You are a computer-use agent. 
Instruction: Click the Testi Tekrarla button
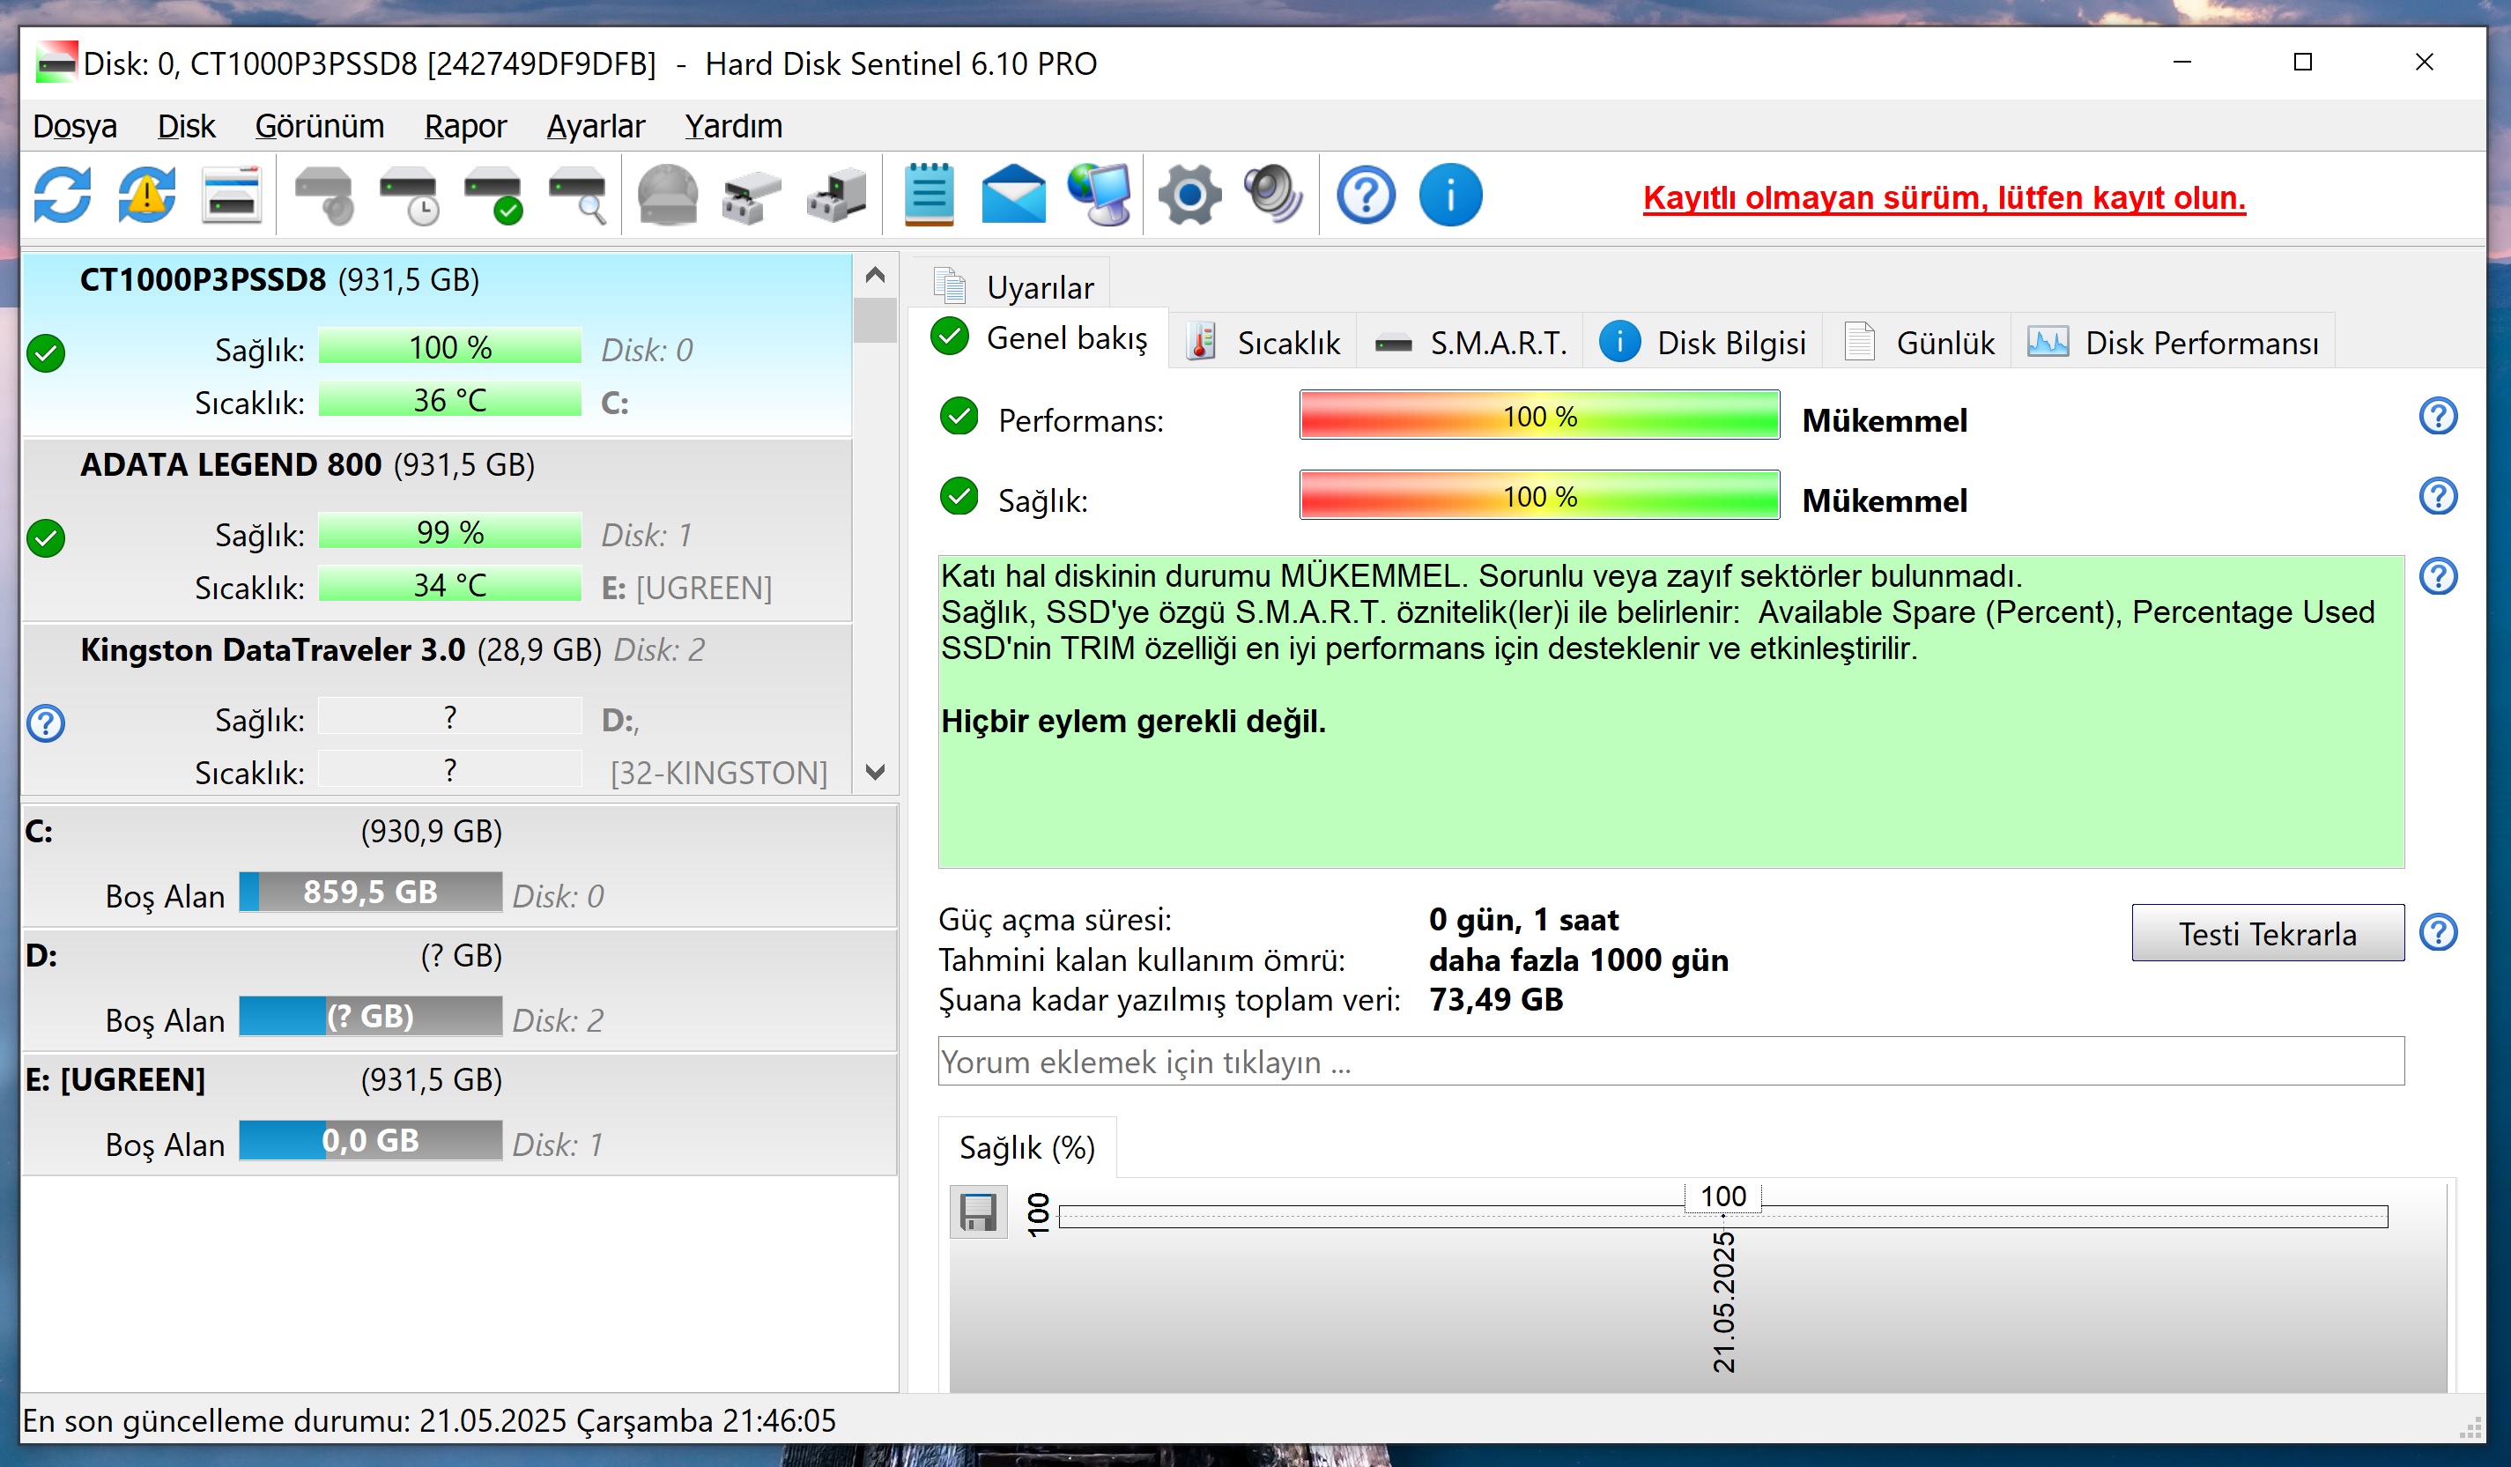coord(2267,933)
